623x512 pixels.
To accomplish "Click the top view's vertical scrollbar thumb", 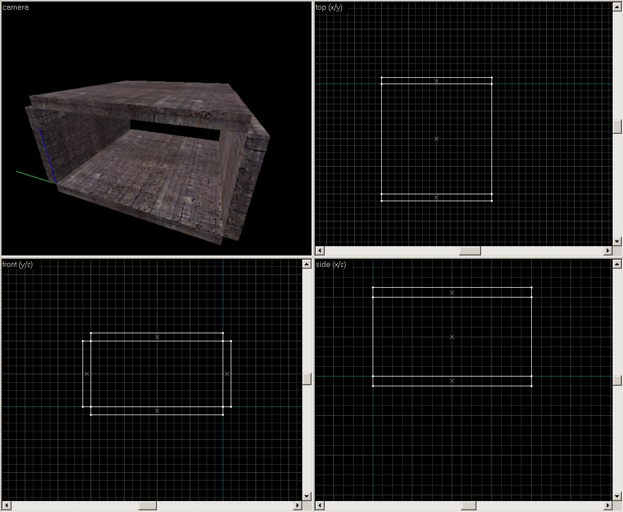I will 617,126.
